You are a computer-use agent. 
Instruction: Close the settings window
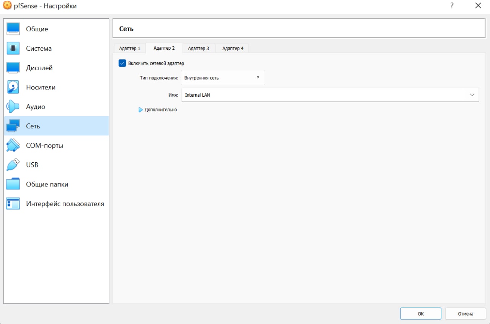[x=478, y=6]
